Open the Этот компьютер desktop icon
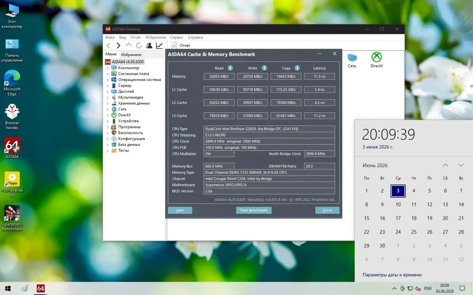 point(12,16)
